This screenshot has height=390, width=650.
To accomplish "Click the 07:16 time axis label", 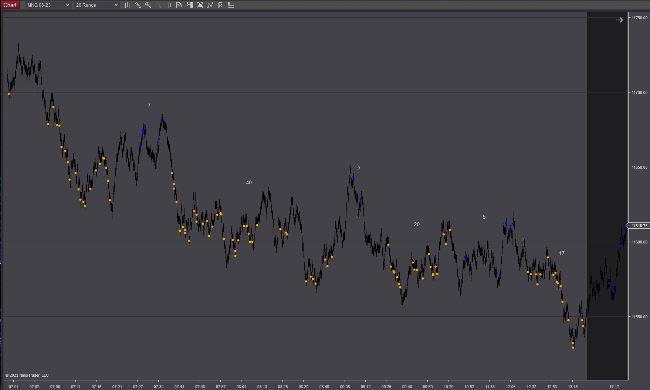I will [97, 387].
